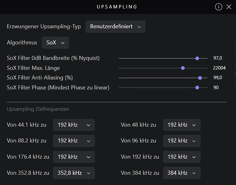The image size is (236, 185).
Task: Open target rate for 44.1 kHz
Action: point(74,125)
